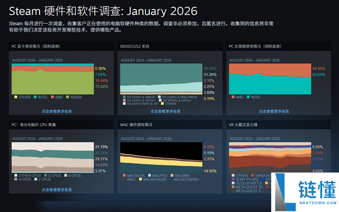The width and height of the screenshot is (339, 212).
Task: Click the OTHER swatch in graphics card legend
Action: 16,97
